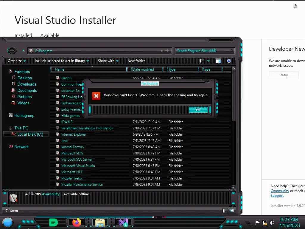Open the Installed tab in Visual Studio Installer
The width and height of the screenshot is (305, 229).
(x=23, y=35)
